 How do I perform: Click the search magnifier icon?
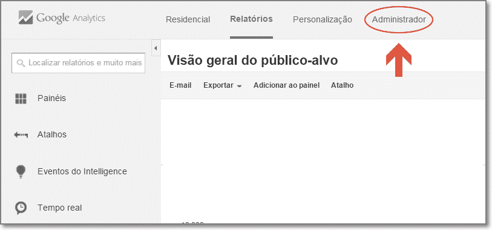21,63
